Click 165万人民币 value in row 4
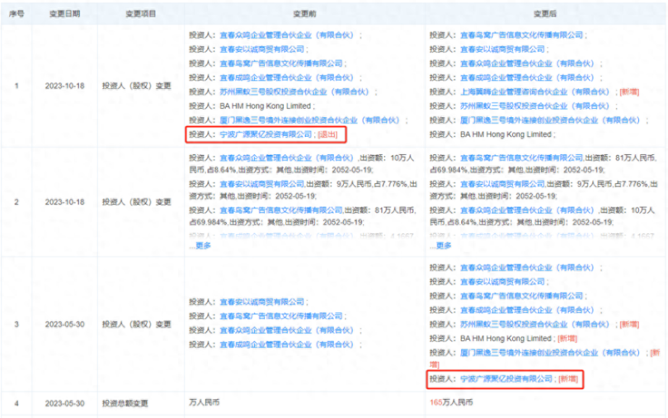 [x=451, y=403]
